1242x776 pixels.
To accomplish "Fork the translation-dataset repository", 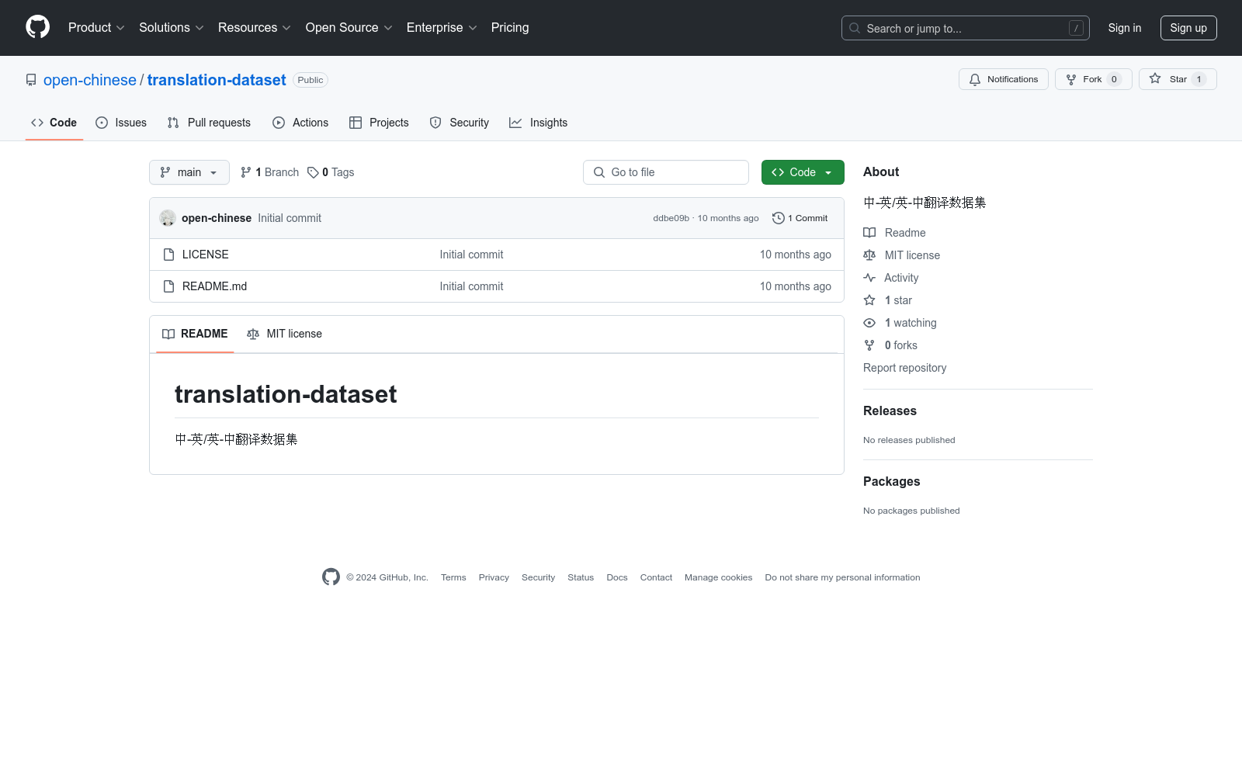I will click(x=1093, y=79).
